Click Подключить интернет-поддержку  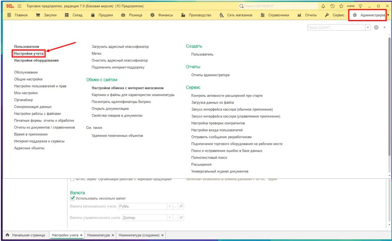(118, 67)
